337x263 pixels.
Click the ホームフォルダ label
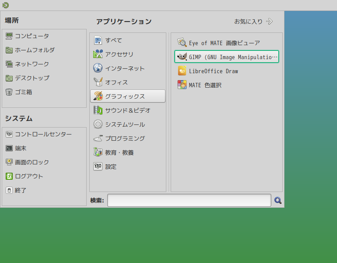point(35,50)
